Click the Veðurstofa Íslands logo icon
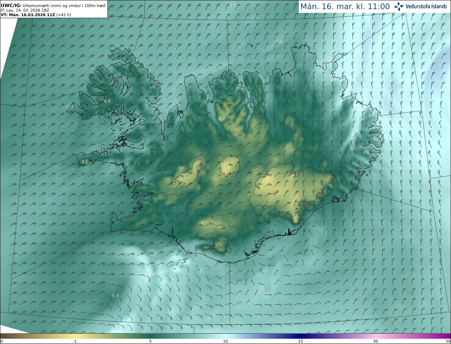The height and width of the screenshot is (344, 451). click(x=399, y=6)
